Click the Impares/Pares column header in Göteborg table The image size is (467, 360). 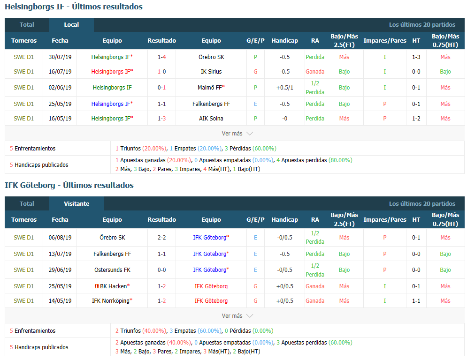[x=385, y=219]
